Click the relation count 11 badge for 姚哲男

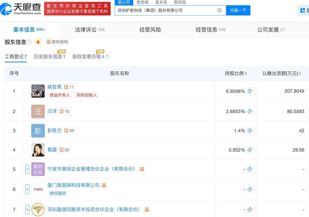(69, 87)
